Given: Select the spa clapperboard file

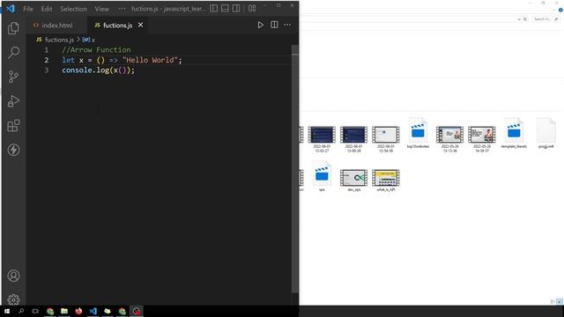Looking at the screenshot, I should (322, 176).
